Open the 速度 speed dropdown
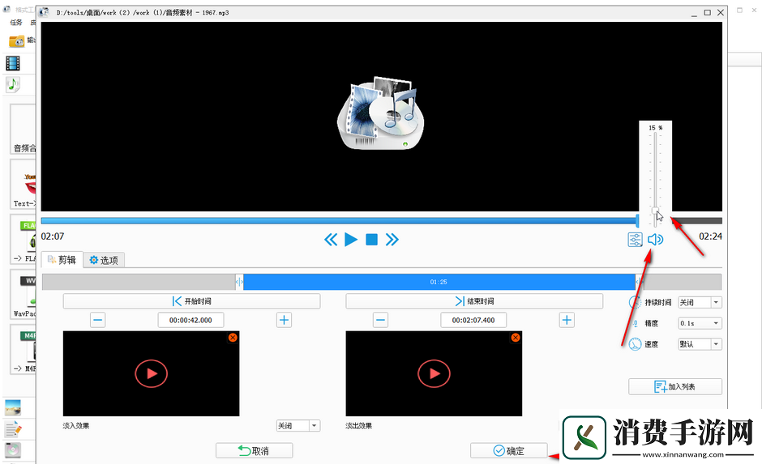 [x=700, y=344]
